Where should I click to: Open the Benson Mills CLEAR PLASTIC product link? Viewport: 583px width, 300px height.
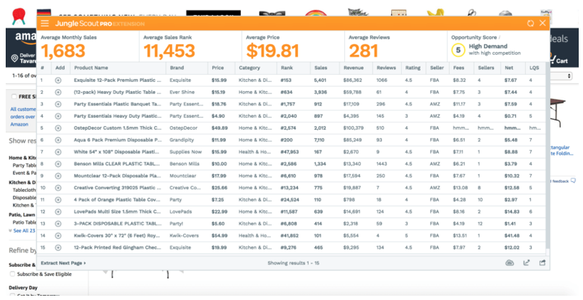point(105,164)
